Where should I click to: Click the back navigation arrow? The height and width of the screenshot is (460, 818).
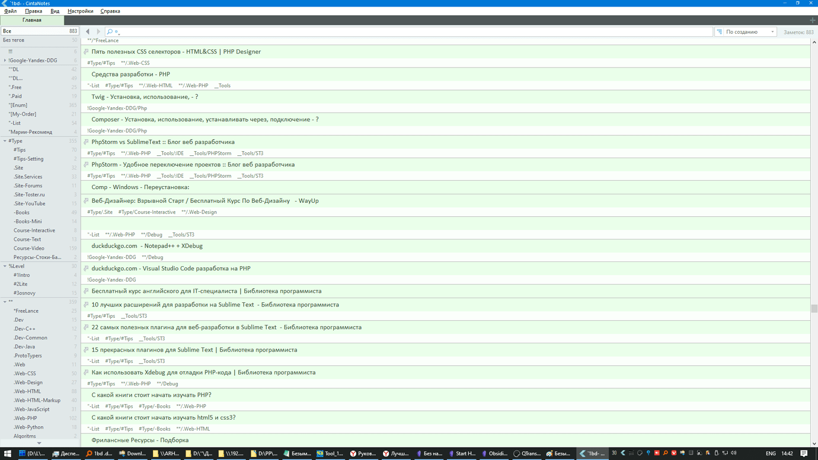[88, 31]
